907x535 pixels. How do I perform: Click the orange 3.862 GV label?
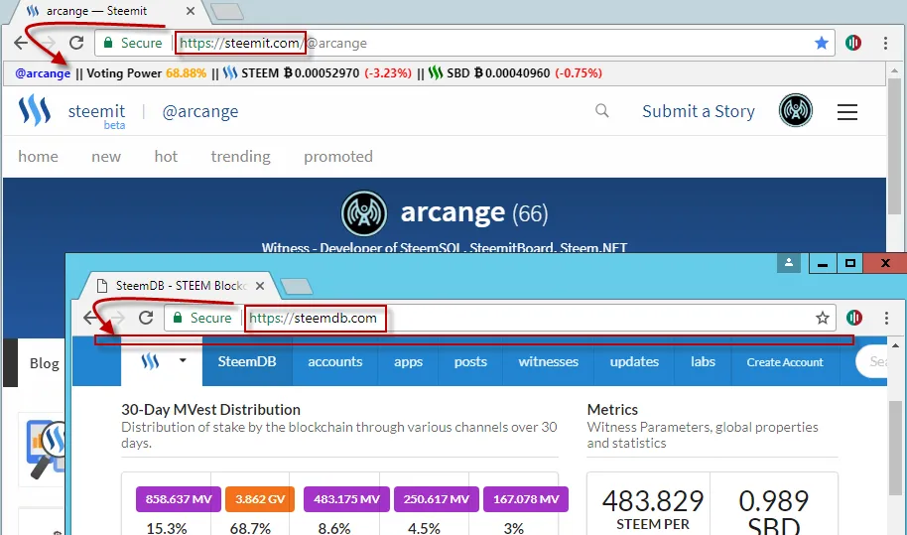[x=260, y=499]
